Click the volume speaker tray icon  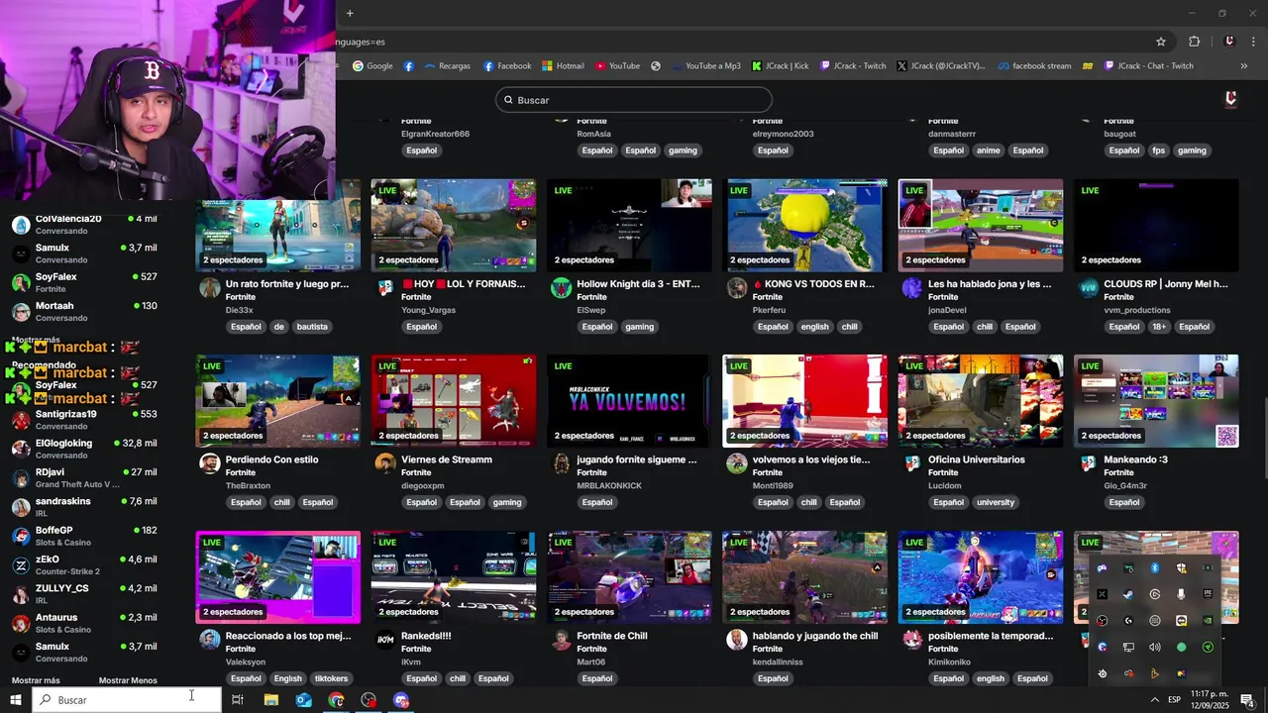[1155, 647]
